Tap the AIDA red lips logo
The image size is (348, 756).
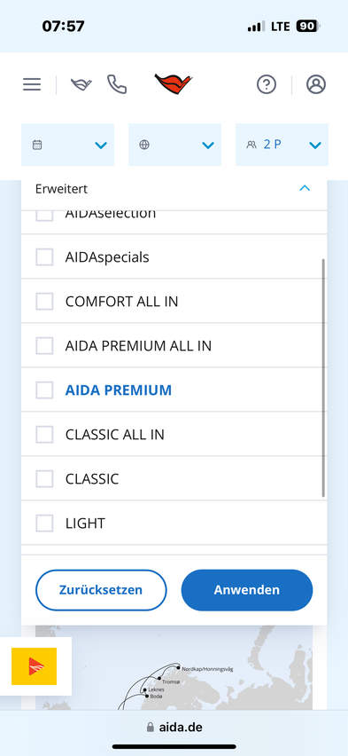pos(174,84)
